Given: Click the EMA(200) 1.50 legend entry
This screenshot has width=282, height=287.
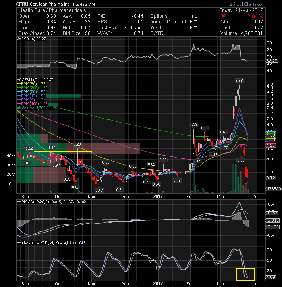Looking at the screenshot, I should click(x=32, y=88).
